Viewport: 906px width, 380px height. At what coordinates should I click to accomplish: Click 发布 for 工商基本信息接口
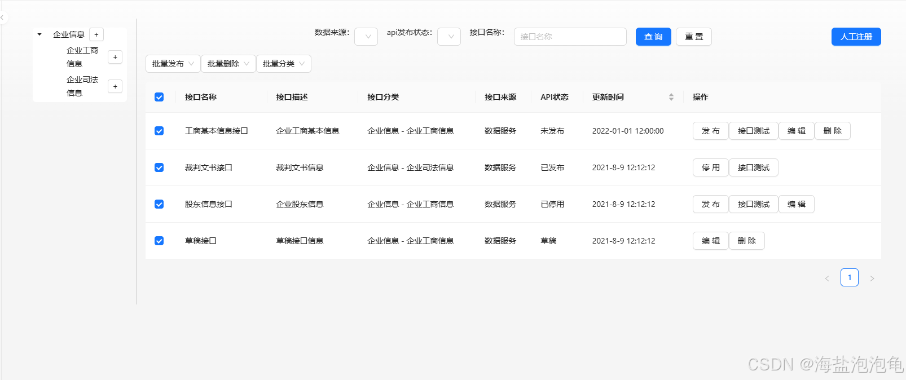point(711,131)
